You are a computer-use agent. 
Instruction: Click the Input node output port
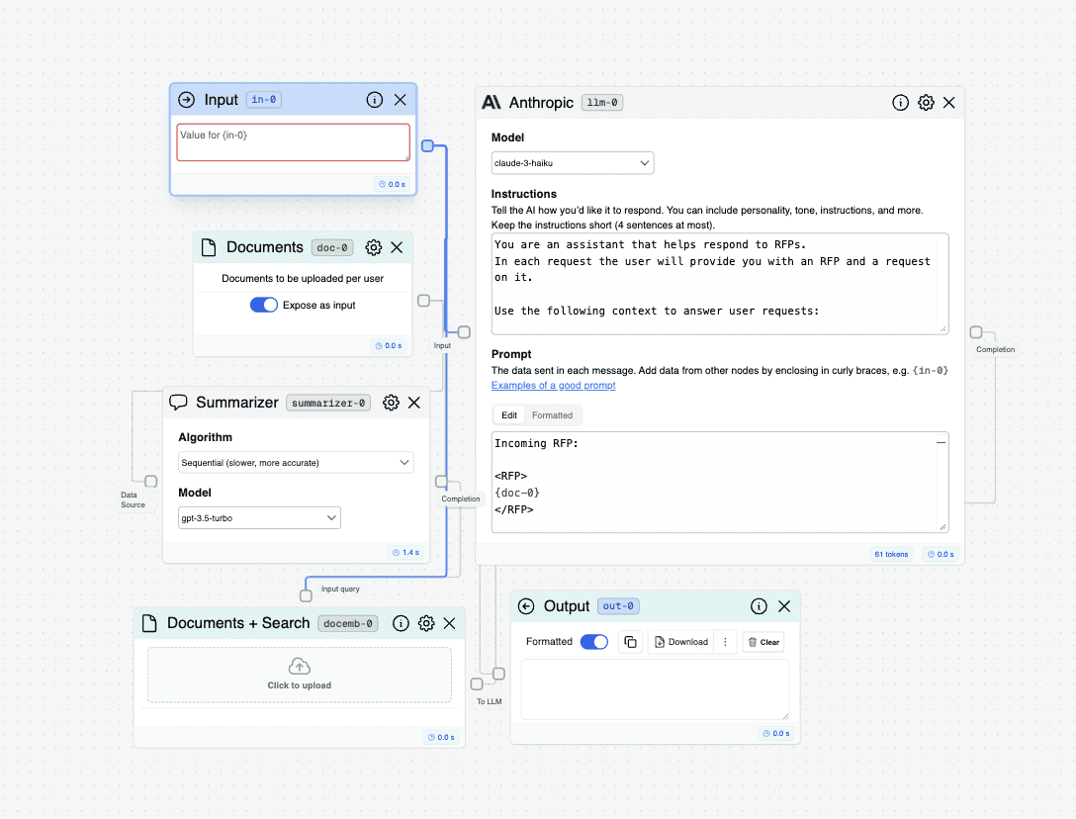tap(427, 145)
